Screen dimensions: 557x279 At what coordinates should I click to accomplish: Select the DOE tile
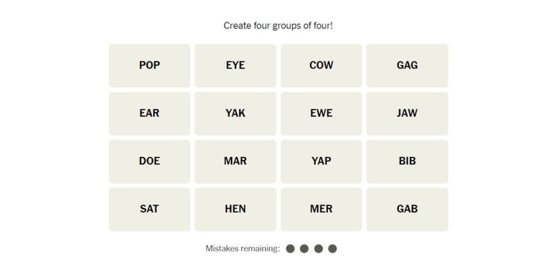149,161
